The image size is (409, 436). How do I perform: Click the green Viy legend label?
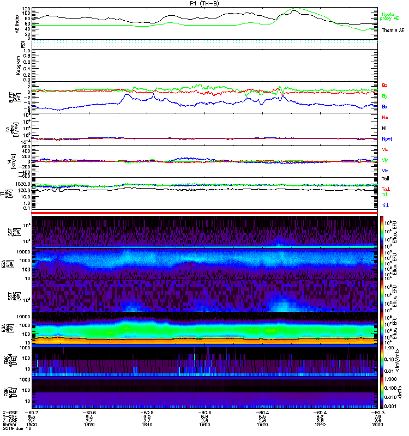pyautogui.click(x=385, y=160)
